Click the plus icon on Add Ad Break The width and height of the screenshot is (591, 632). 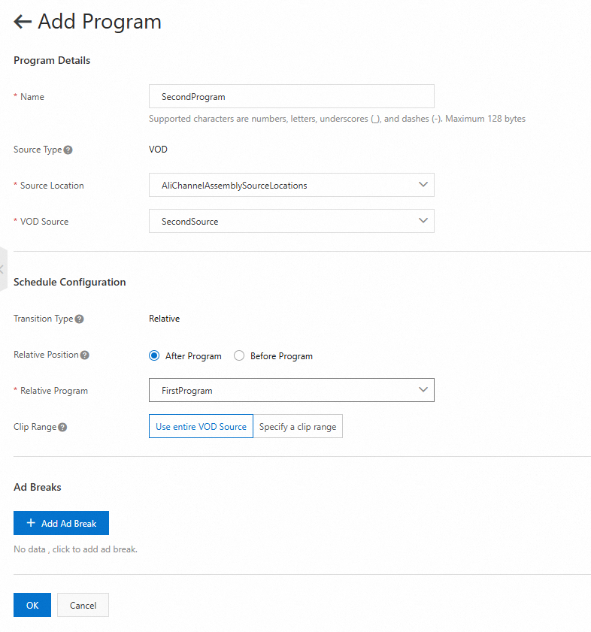pos(31,523)
